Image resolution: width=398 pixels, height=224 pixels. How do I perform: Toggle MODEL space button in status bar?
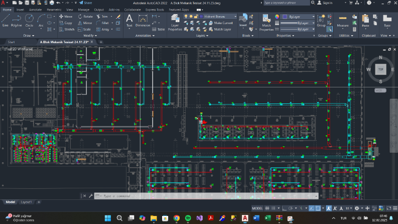point(257,208)
